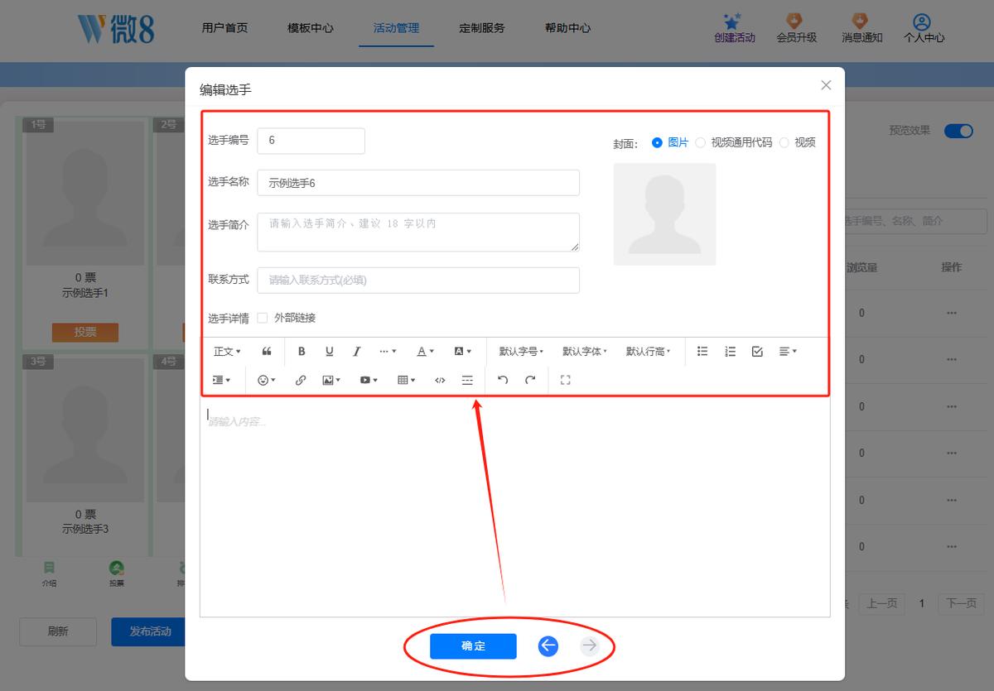Insert code block with code icon
This screenshot has height=691, width=994.
(440, 380)
